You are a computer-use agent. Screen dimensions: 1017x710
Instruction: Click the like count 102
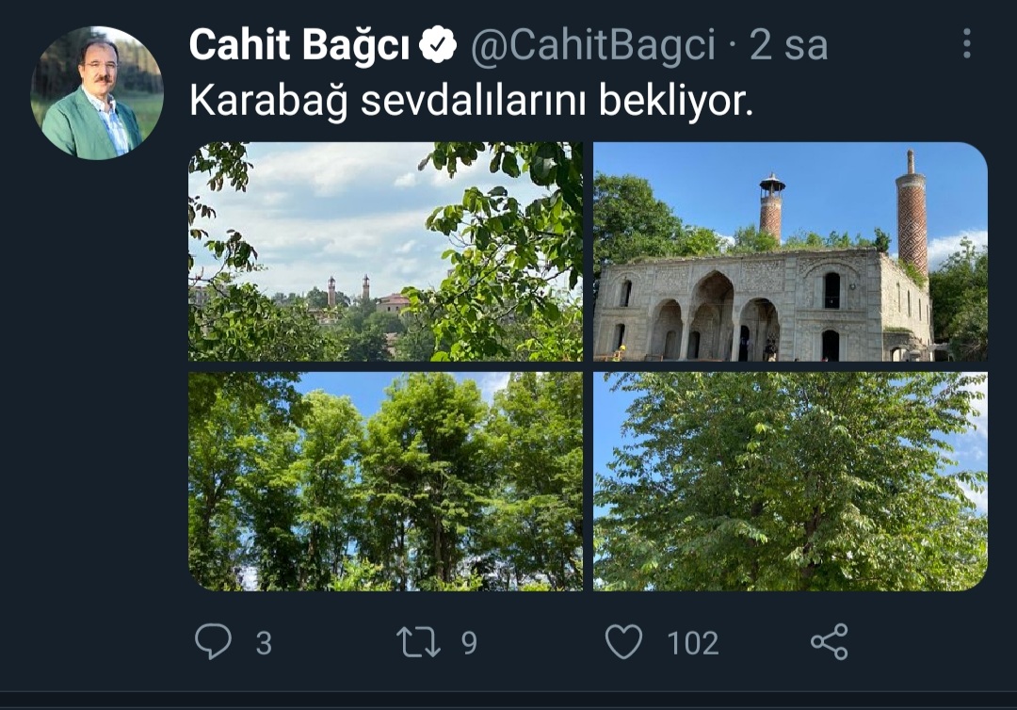click(693, 643)
